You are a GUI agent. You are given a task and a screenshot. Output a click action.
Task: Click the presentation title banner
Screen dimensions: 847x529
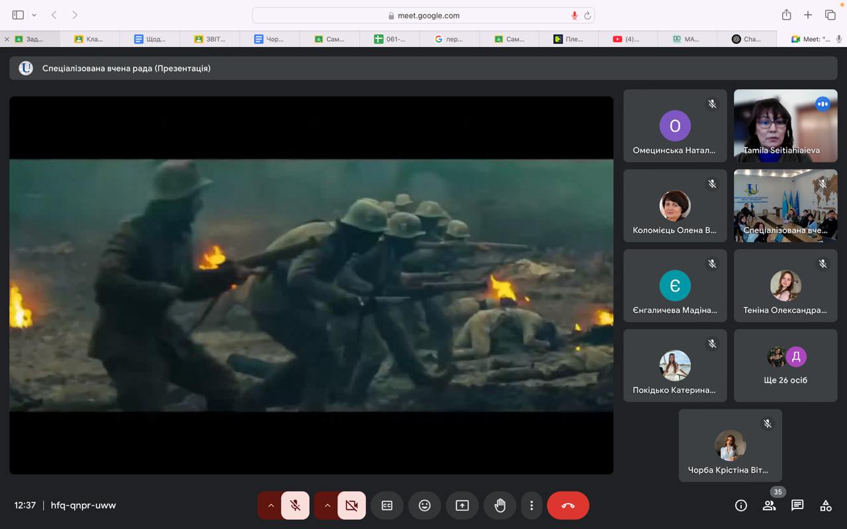point(423,68)
